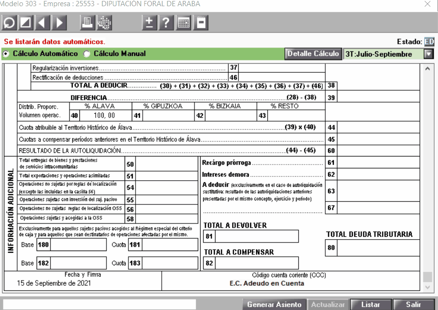Click the plus-minus toolbar icon
This screenshot has width=438, height=310.
149,23
